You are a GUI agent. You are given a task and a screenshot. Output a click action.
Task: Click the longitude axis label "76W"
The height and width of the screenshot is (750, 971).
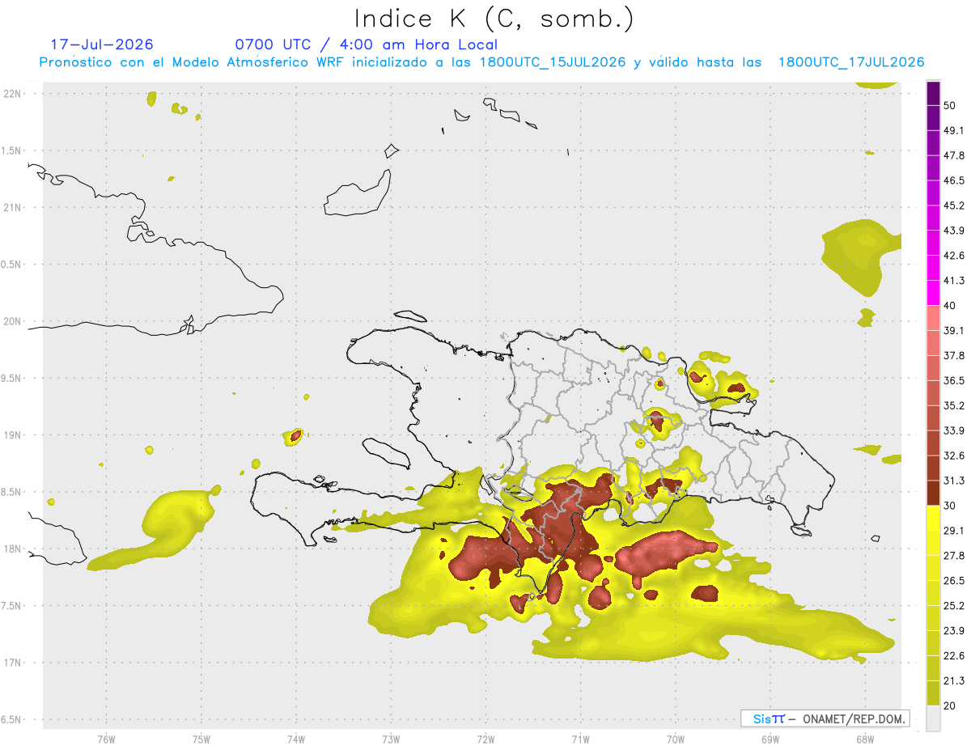pyautogui.click(x=106, y=739)
